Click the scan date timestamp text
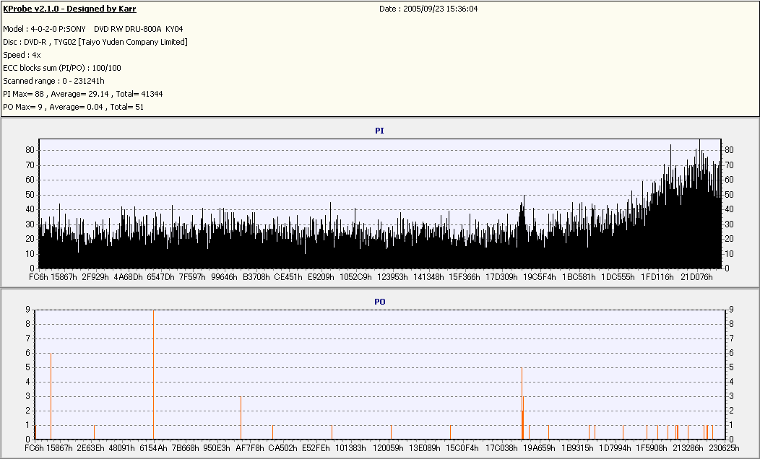 pyautogui.click(x=428, y=9)
